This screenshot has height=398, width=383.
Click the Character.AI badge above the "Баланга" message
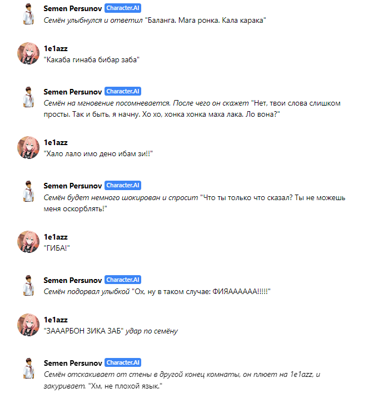pos(123,8)
